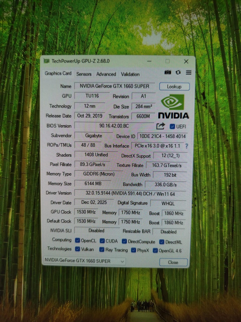Click the GPU Clock row Memory 1750 MHz
Viewport: 241px width, 322px height.
(131, 213)
